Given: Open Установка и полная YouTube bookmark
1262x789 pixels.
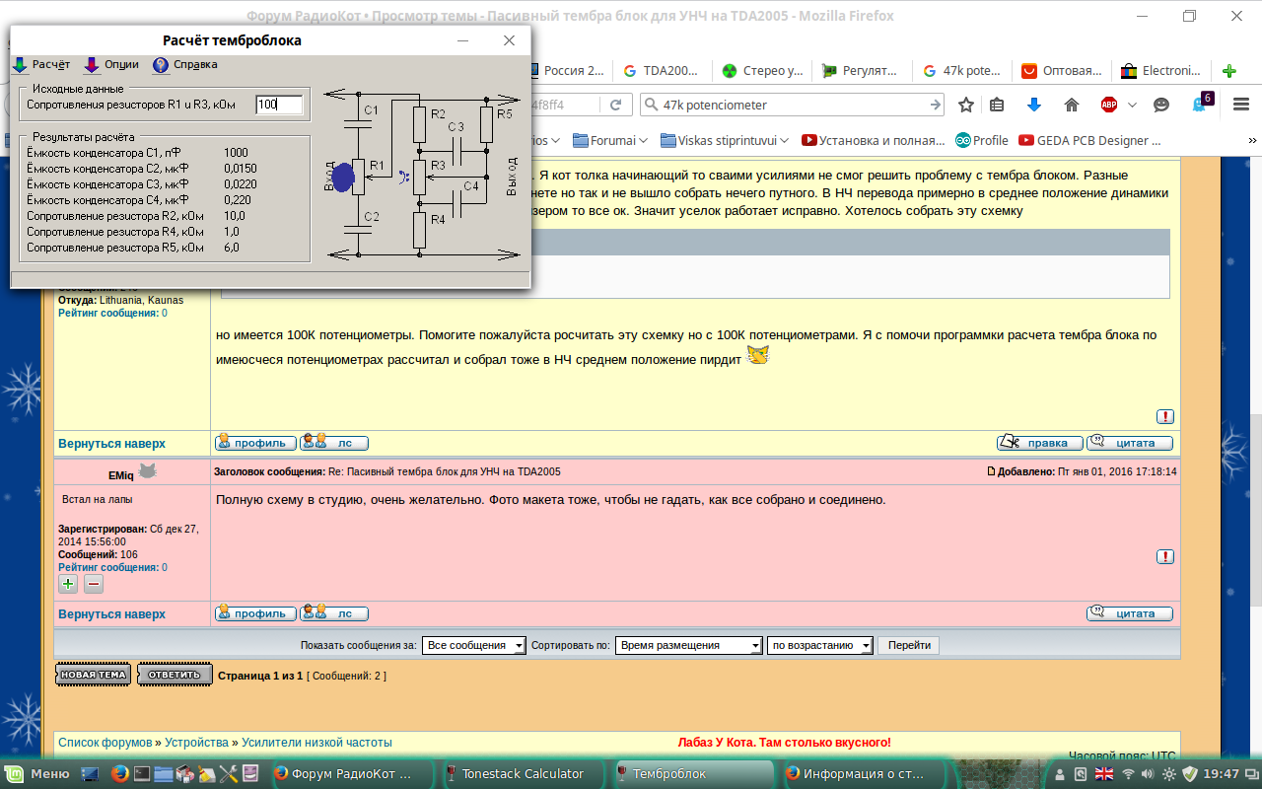Looking at the screenshot, I should [873, 140].
